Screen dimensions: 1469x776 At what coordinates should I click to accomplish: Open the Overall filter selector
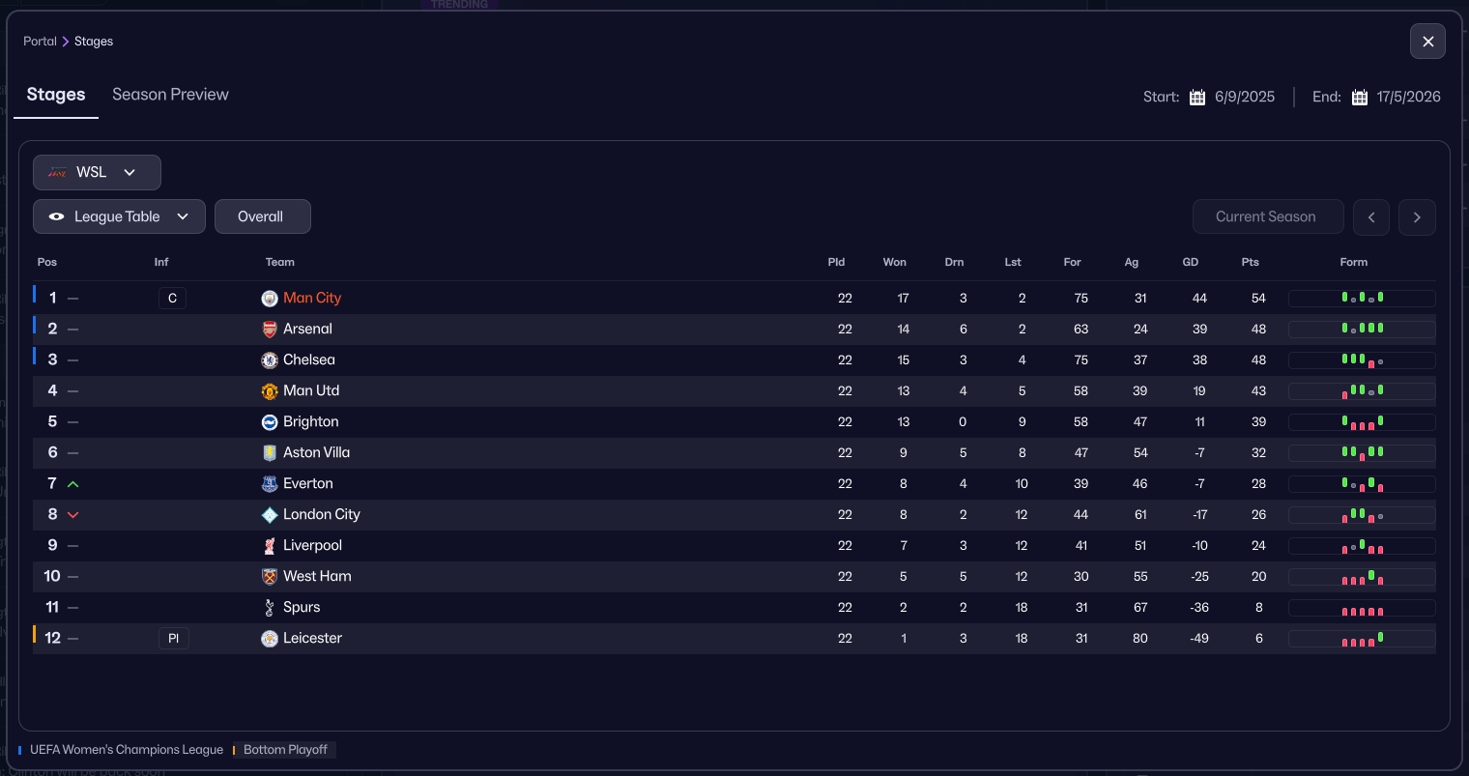point(262,216)
